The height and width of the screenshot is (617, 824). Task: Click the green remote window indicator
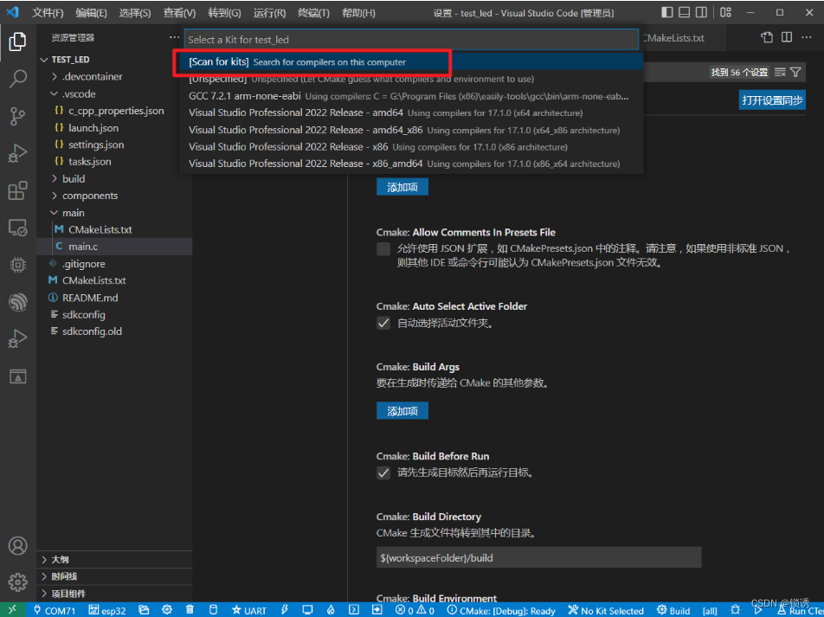(13, 609)
